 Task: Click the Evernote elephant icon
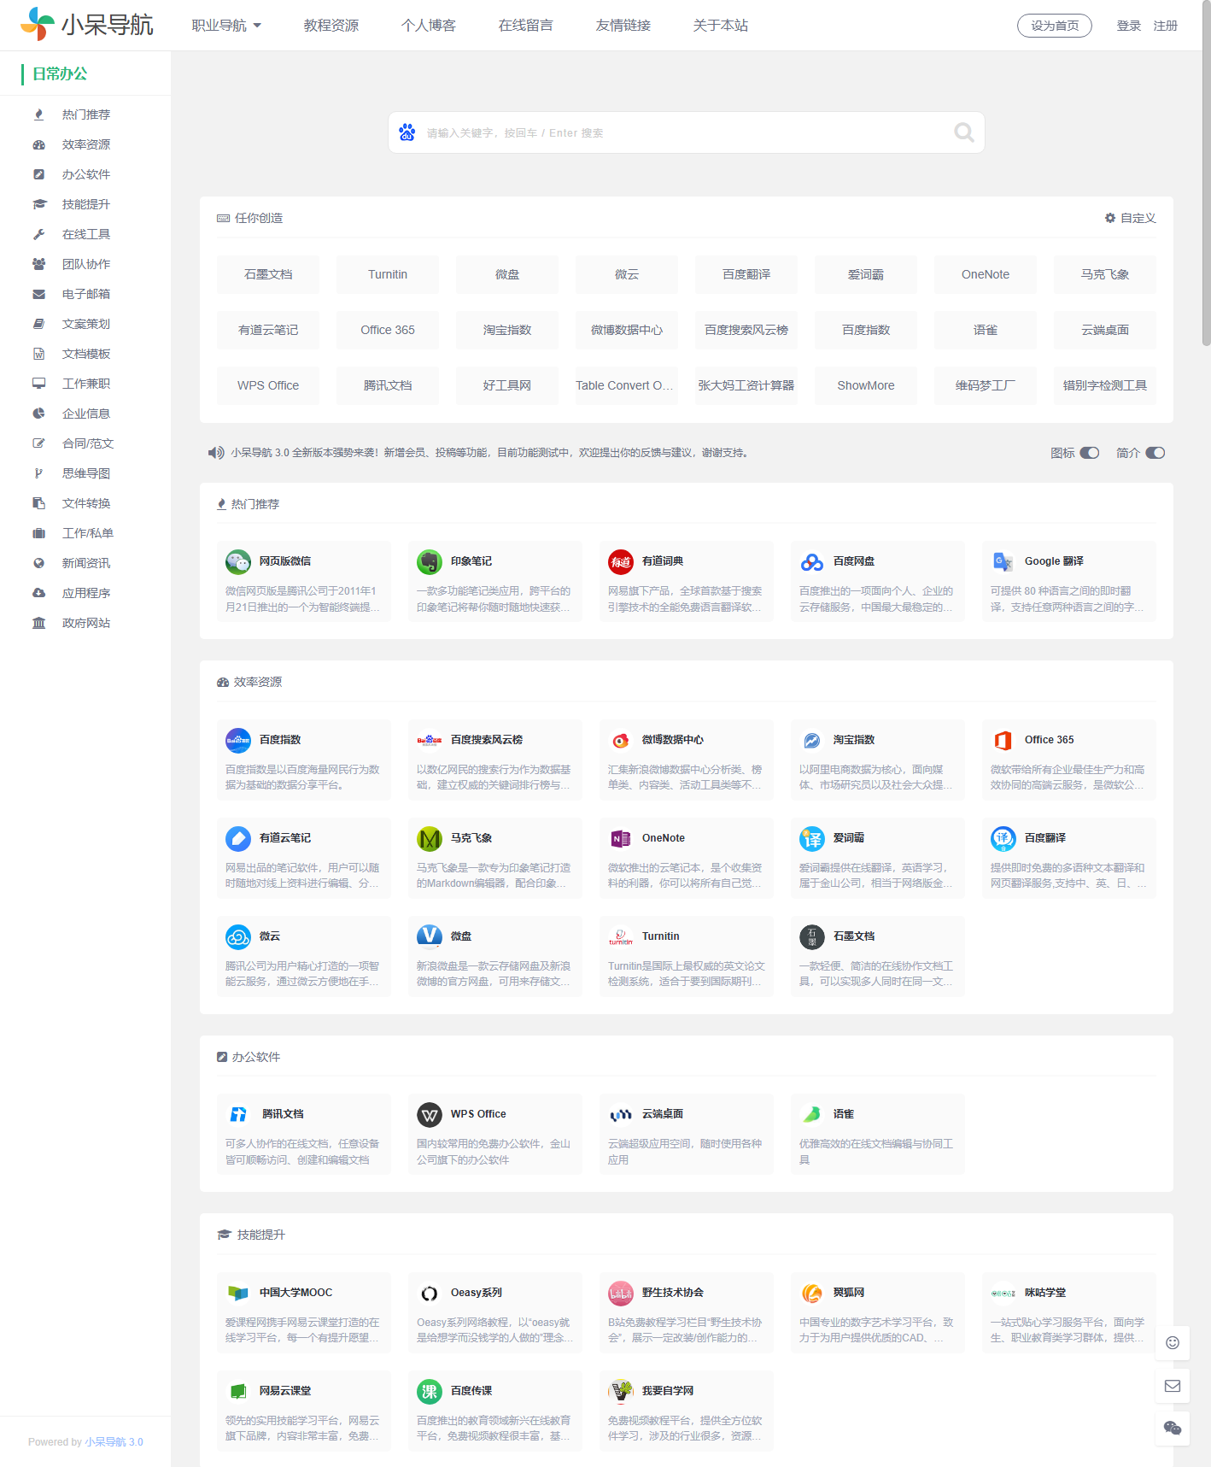[x=429, y=561]
